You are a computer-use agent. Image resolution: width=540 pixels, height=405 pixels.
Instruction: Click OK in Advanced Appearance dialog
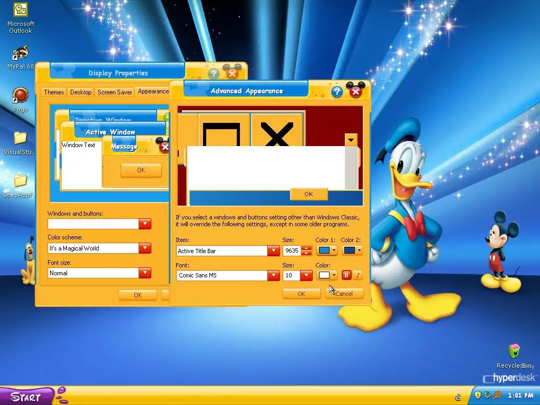tap(301, 294)
